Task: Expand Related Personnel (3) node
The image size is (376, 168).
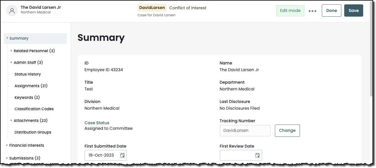Action: pos(11,51)
